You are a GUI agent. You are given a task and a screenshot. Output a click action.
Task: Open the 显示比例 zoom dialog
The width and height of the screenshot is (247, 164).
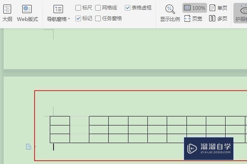click(170, 13)
